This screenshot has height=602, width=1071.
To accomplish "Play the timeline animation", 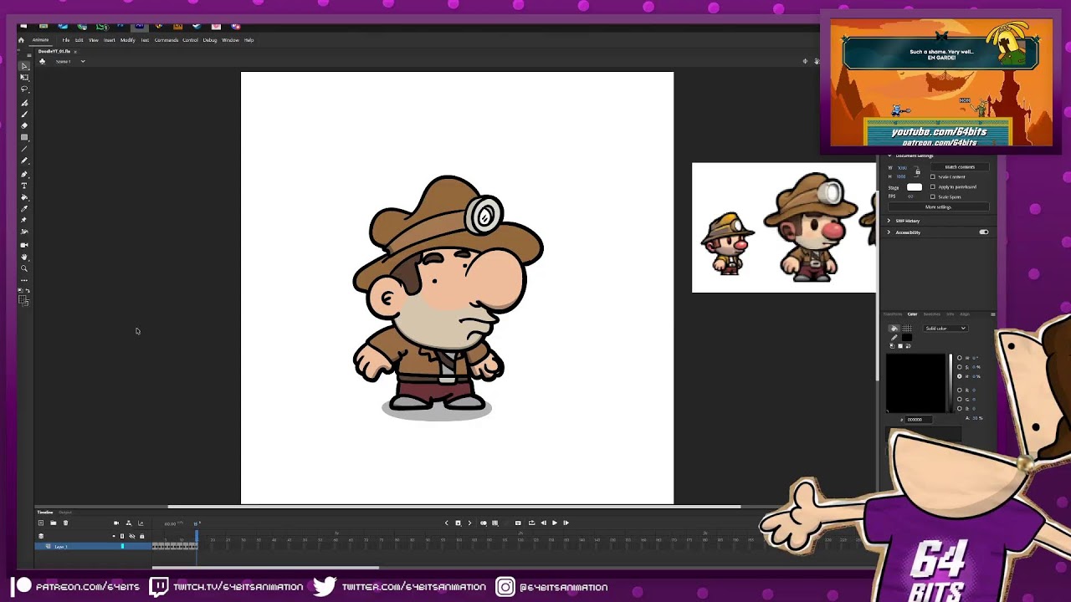I will 554,523.
